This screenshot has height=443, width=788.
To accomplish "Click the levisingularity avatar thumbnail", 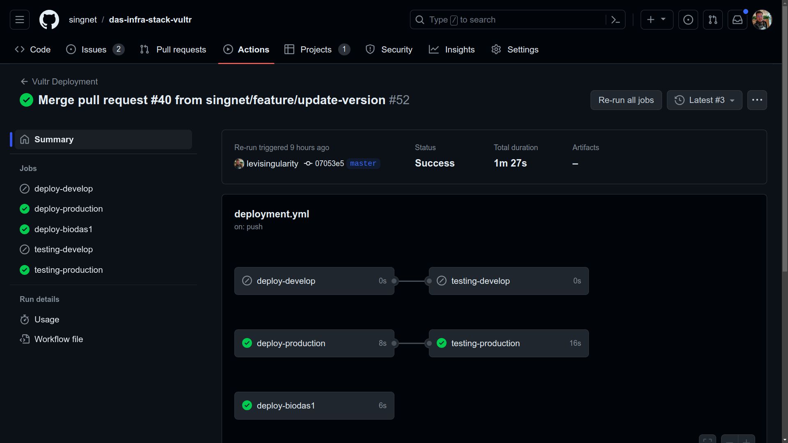I will coord(239,164).
